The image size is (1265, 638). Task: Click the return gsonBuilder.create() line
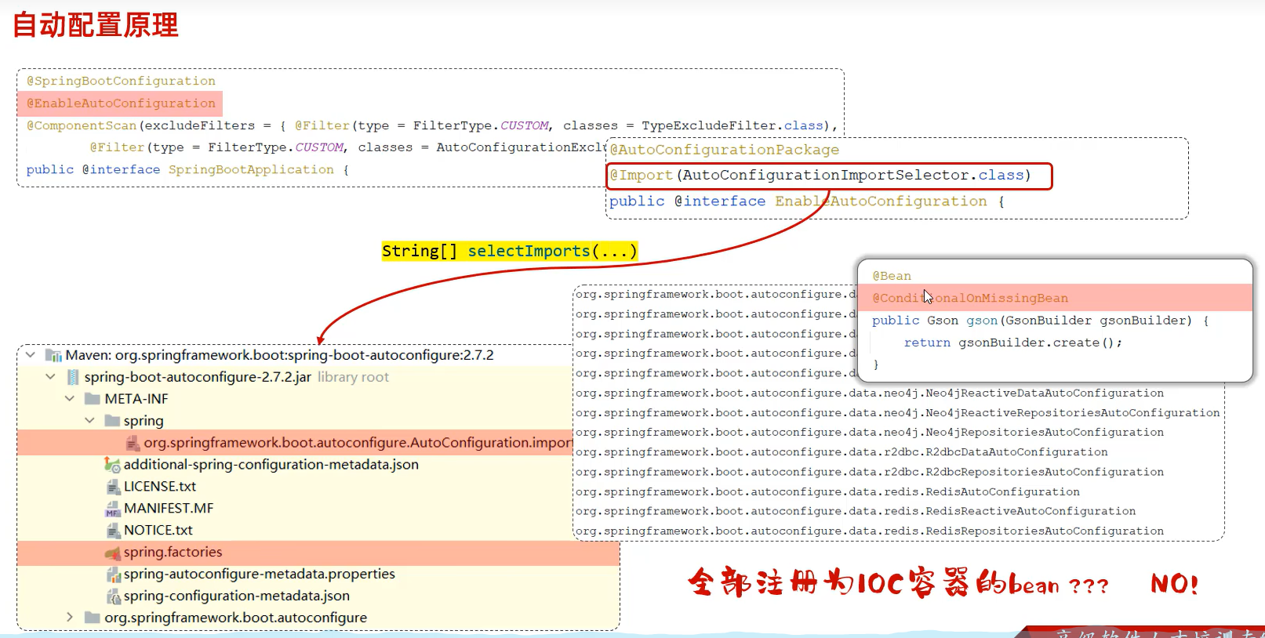pyautogui.click(x=1012, y=343)
